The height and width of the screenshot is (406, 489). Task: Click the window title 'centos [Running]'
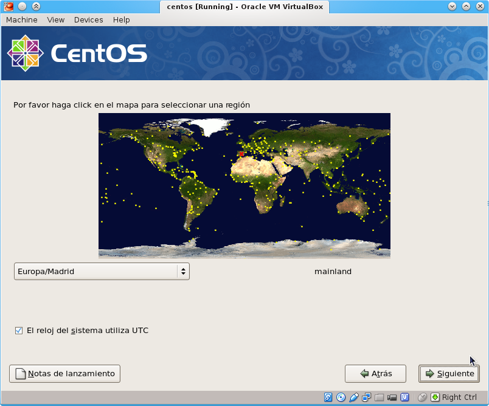pos(245,7)
